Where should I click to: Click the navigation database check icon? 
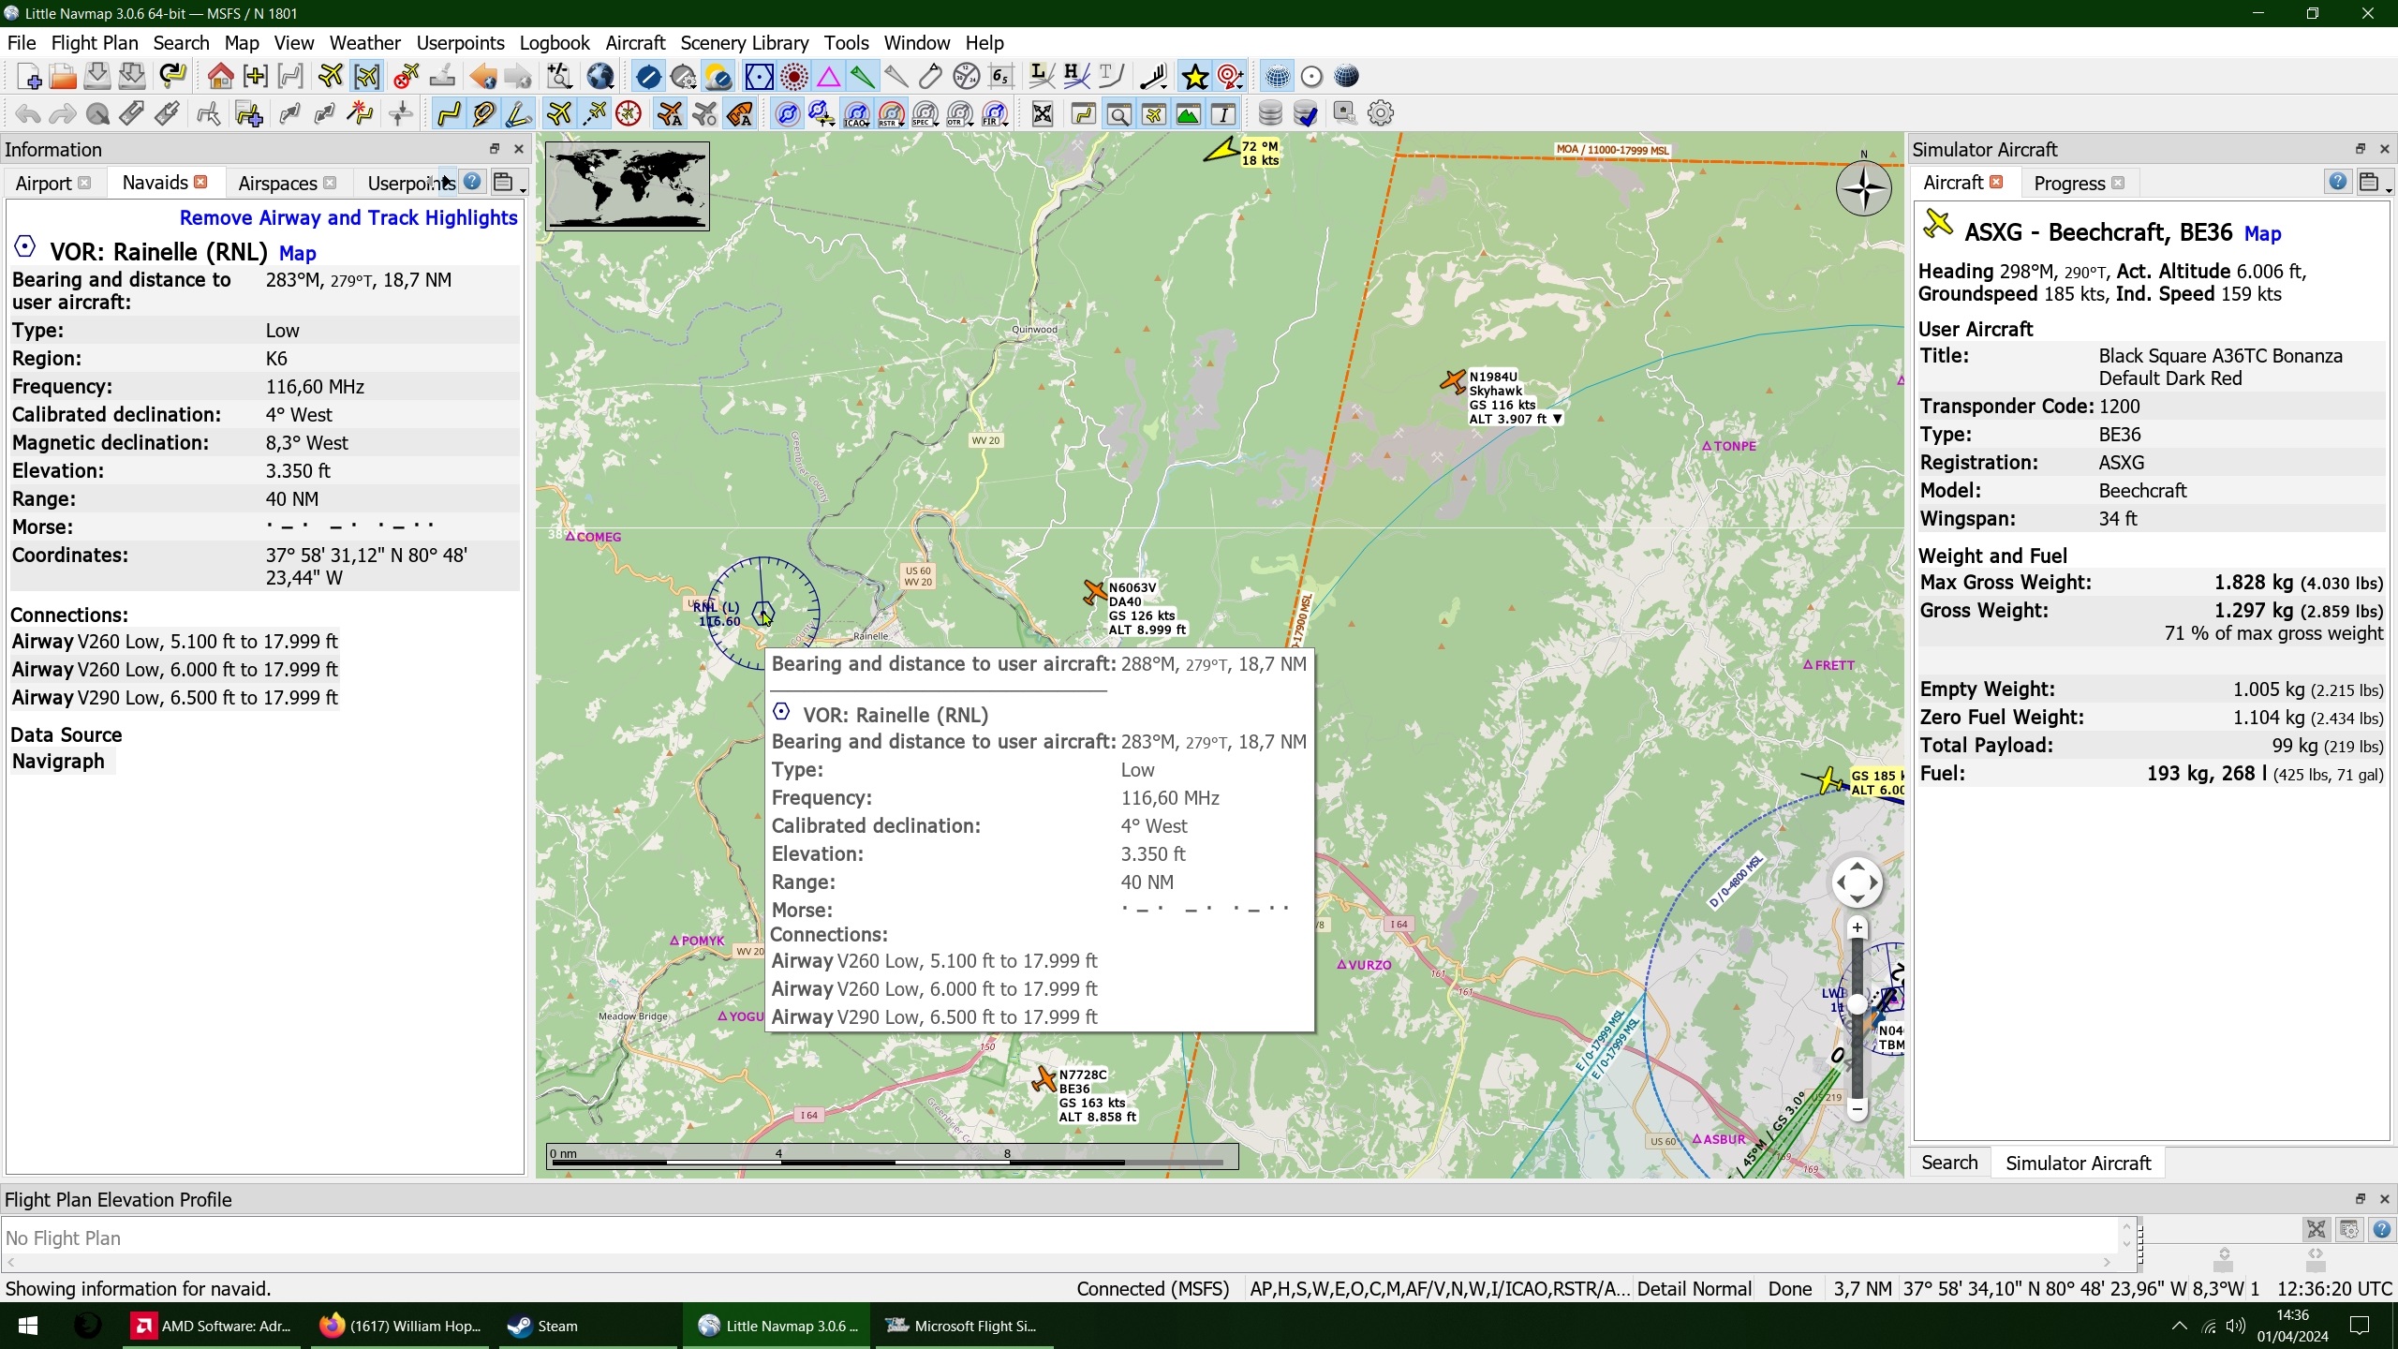click(1305, 114)
